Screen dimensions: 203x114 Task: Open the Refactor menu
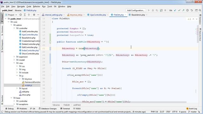tap(36, 6)
